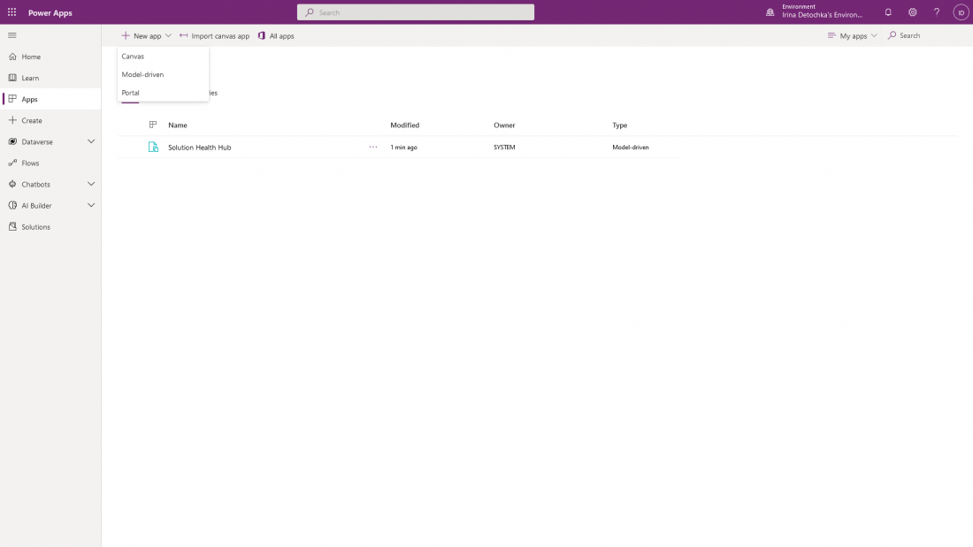Open the notifications bell
The height and width of the screenshot is (547, 973).
point(888,12)
